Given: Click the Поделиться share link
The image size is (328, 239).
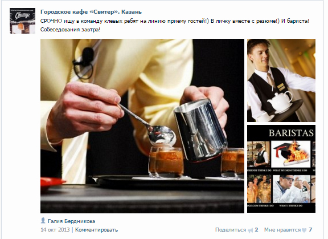Looking at the screenshot, I should [x=231, y=230].
